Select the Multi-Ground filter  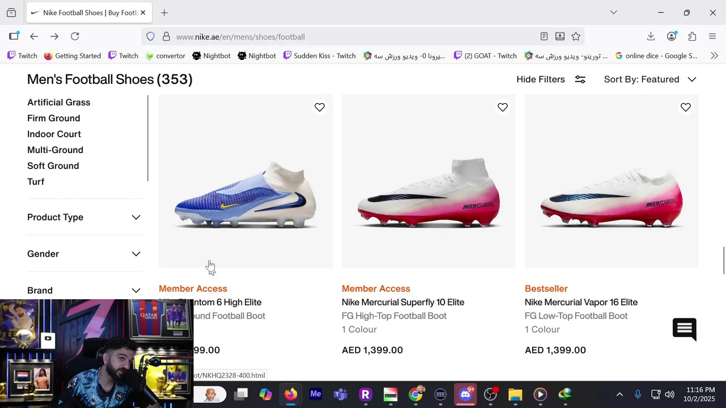click(55, 150)
